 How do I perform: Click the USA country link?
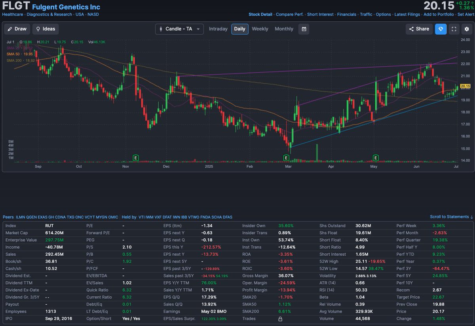click(x=80, y=15)
